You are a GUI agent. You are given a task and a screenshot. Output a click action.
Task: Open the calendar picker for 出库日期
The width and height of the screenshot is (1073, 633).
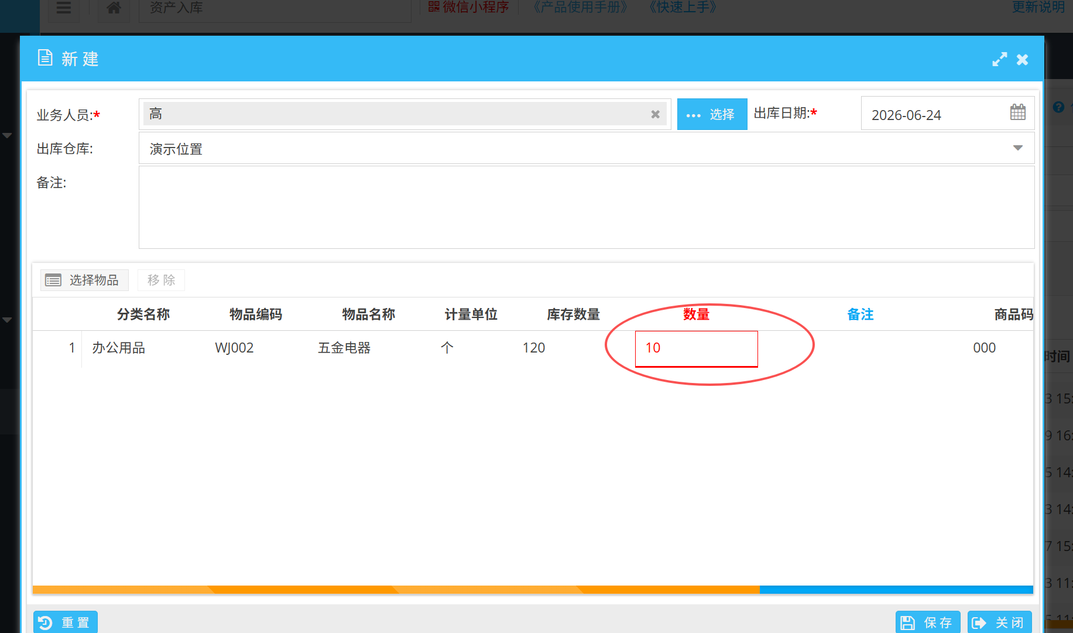pos(1017,112)
